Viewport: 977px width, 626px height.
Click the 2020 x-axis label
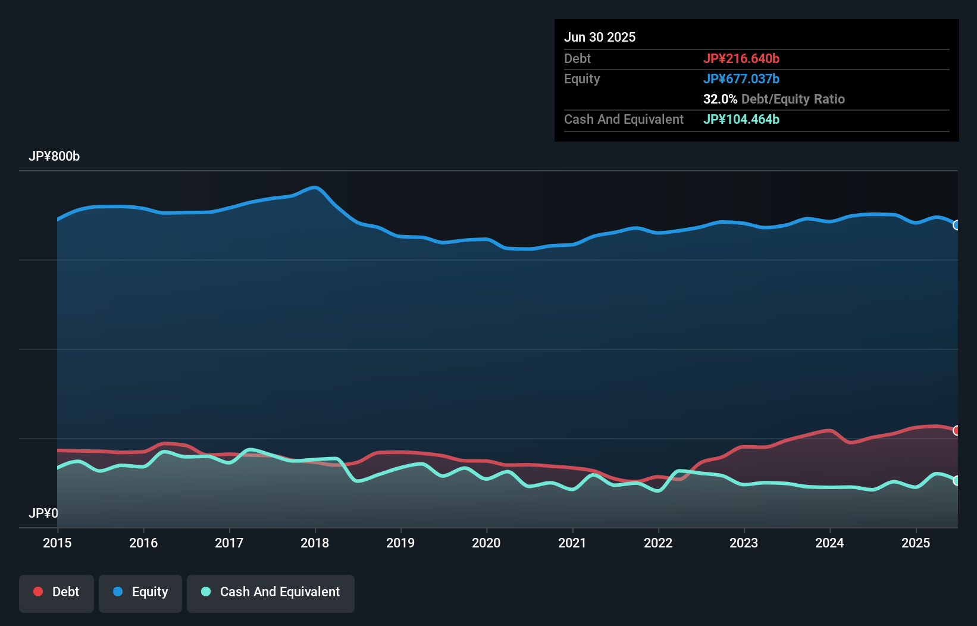click(x=486, y=543)
